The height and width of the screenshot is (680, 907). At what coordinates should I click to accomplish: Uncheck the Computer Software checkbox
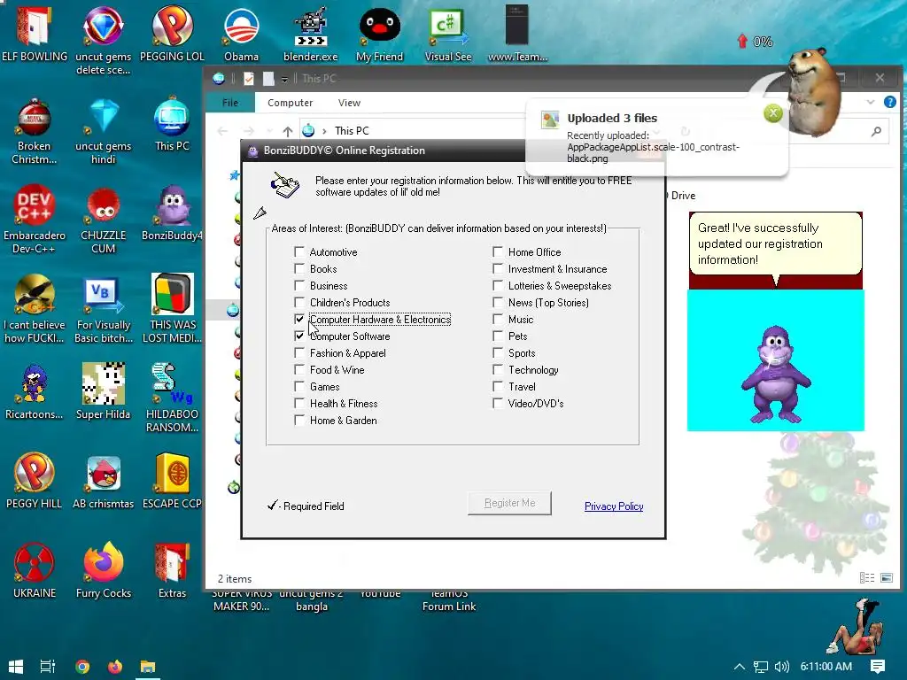299,336
